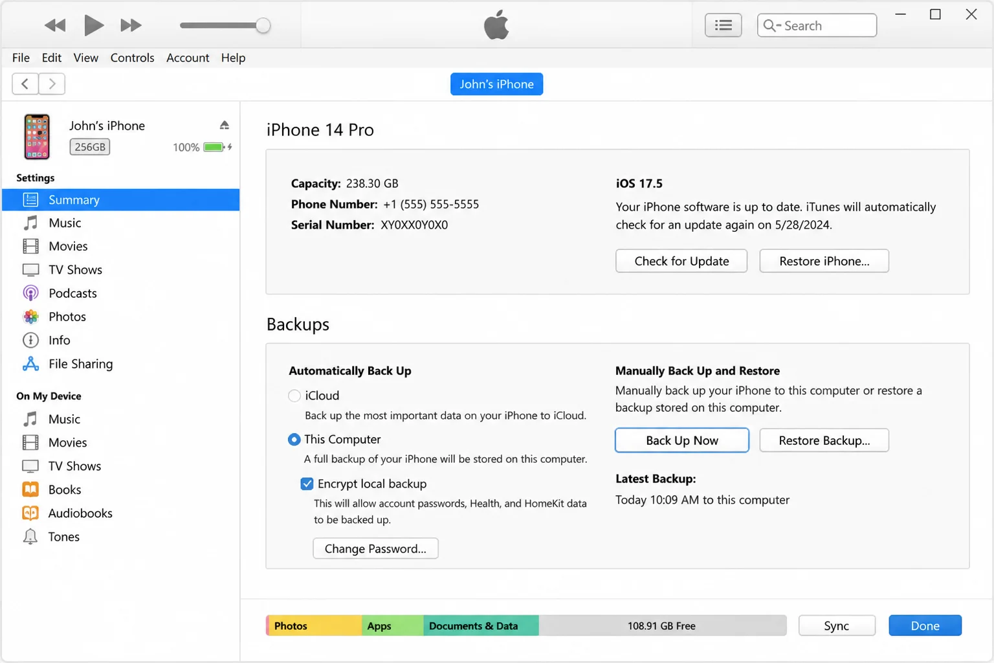Click the blue Done button
Viewport: 994px width, 663px height.
(x=925, y=625)
